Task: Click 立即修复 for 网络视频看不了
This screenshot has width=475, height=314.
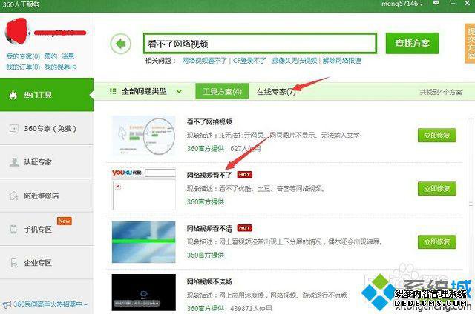Action: [437, 189]
